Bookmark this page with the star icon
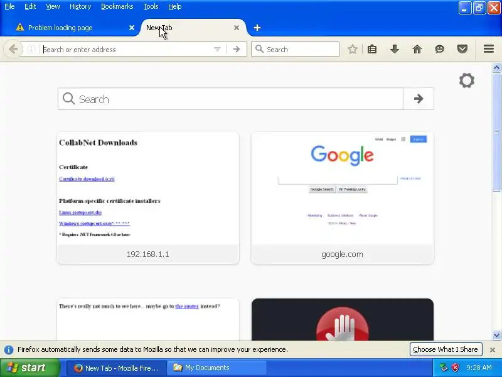502x377 pixels. point(353,49)
